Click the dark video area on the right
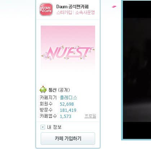This screenshot has width=151, height=149. (x=137, y=70)
